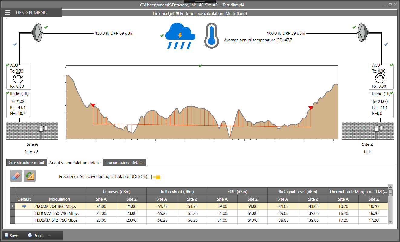This screenshot has width=400, height=242.
Task: Click the Save button
Action: (11, 235)
